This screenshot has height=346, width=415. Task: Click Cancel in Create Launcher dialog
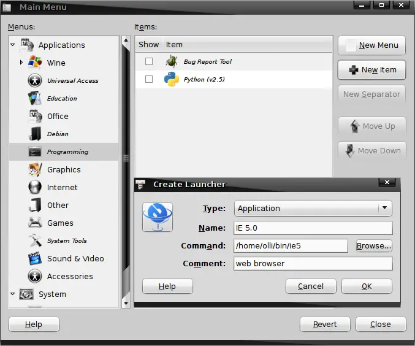pyautogui.click(x=311, y=286)
